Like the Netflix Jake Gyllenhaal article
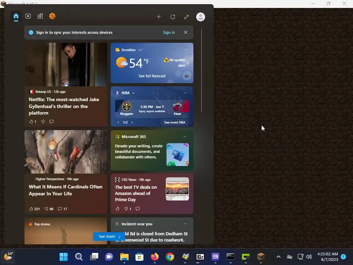Image resolution: width=353 pixels, height=265 pixels. click(x=31, y=121)
